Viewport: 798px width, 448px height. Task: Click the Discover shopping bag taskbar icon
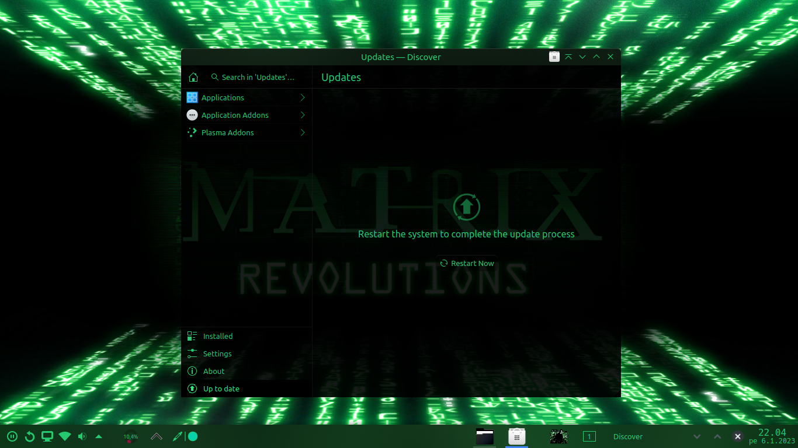(x=516, y=436)
